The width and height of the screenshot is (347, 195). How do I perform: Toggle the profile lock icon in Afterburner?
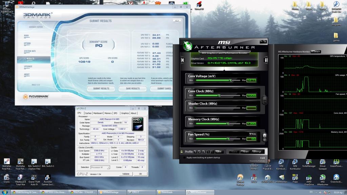coord(182,152)
